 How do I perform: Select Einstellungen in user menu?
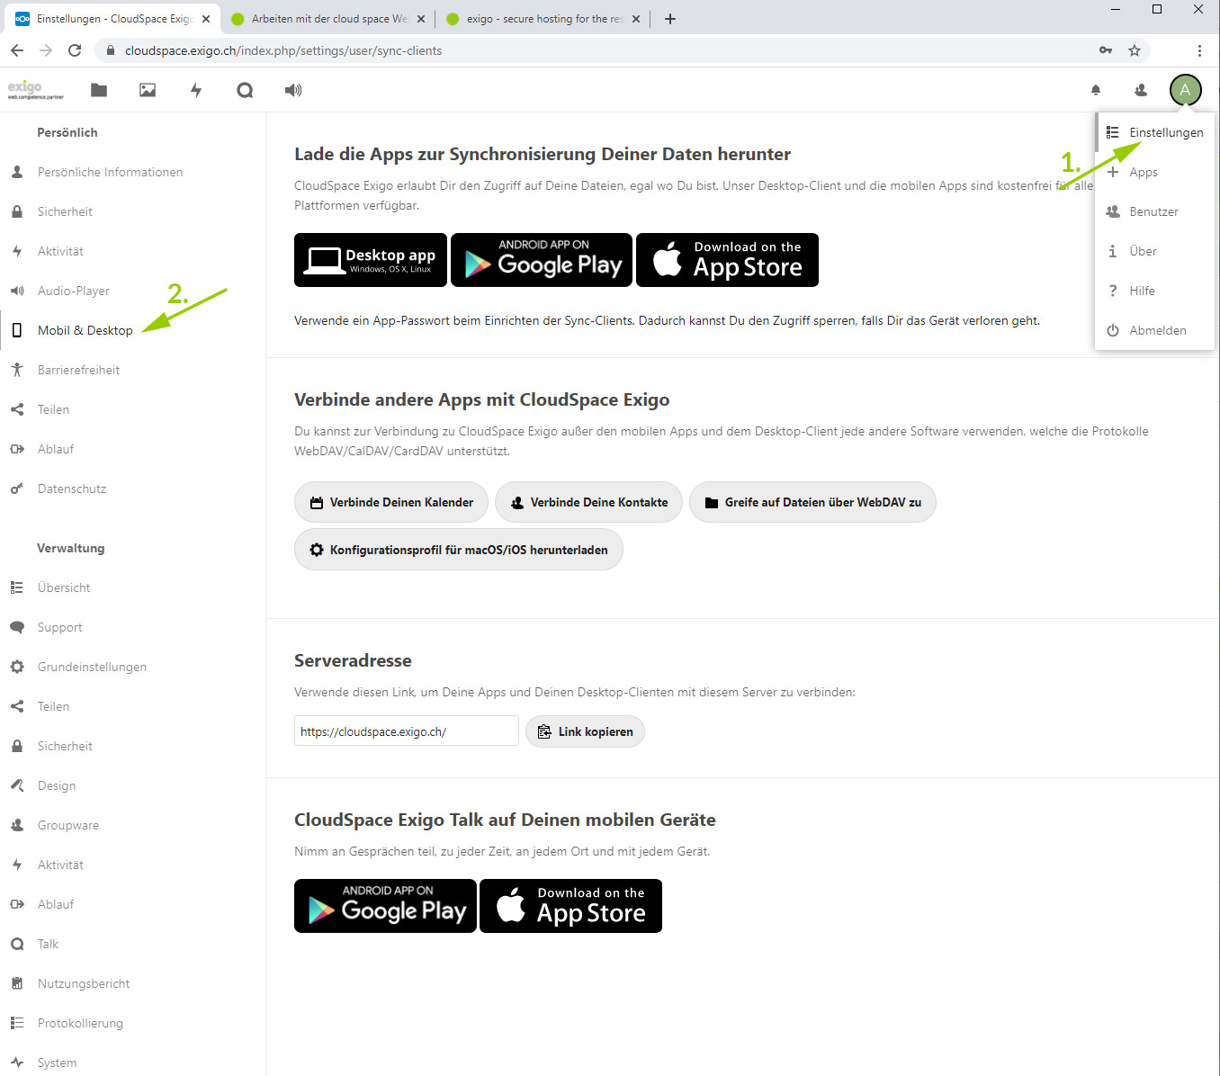point(1154,132)
